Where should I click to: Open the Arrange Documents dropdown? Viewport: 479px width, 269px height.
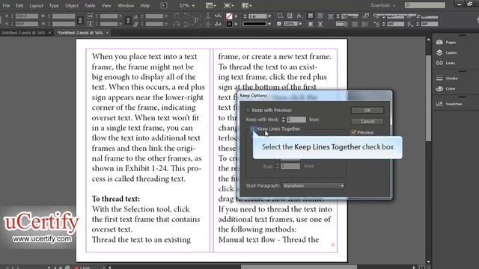click(x=246, y=5)
